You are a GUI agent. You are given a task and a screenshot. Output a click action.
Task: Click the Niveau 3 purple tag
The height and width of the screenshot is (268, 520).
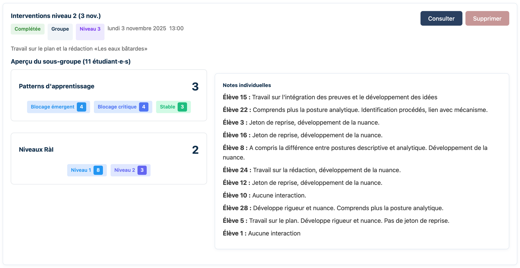click(90, 29)
